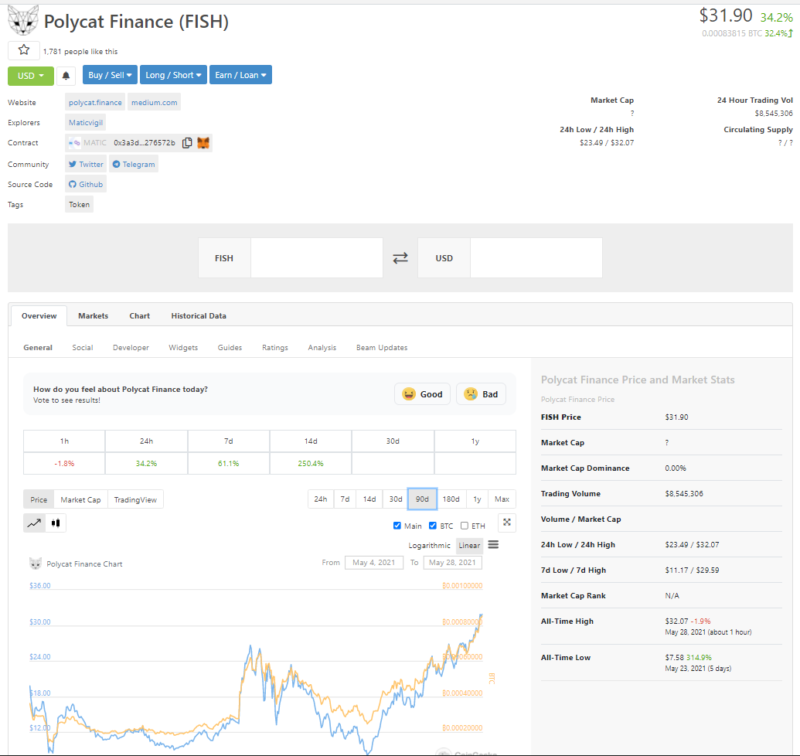The height and width of the screenshot is (756, 800).
Task: Show the TradingView chart
Action: click(x=135, y=499)
